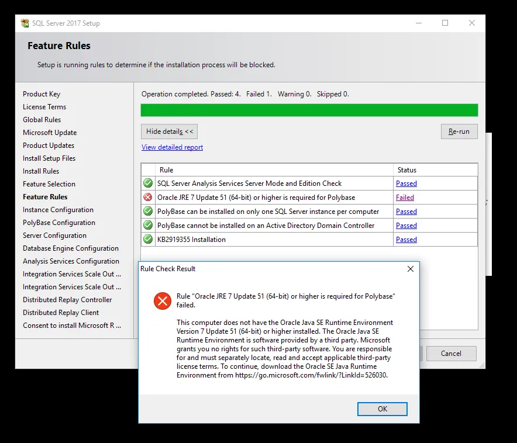
Task: Go to Product Key step
Action: point(42,94)
